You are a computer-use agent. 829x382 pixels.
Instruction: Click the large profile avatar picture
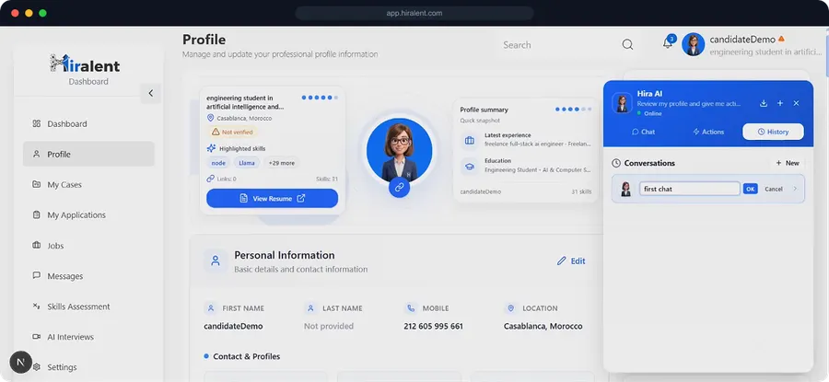click(x=399, y=149)
